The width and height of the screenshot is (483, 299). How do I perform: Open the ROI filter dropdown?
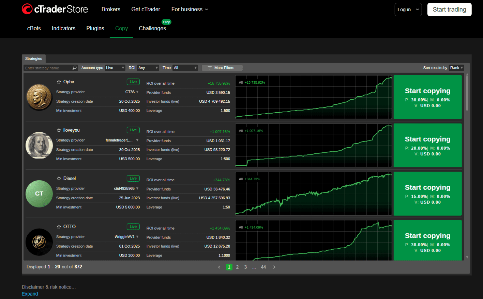point(148,68)
